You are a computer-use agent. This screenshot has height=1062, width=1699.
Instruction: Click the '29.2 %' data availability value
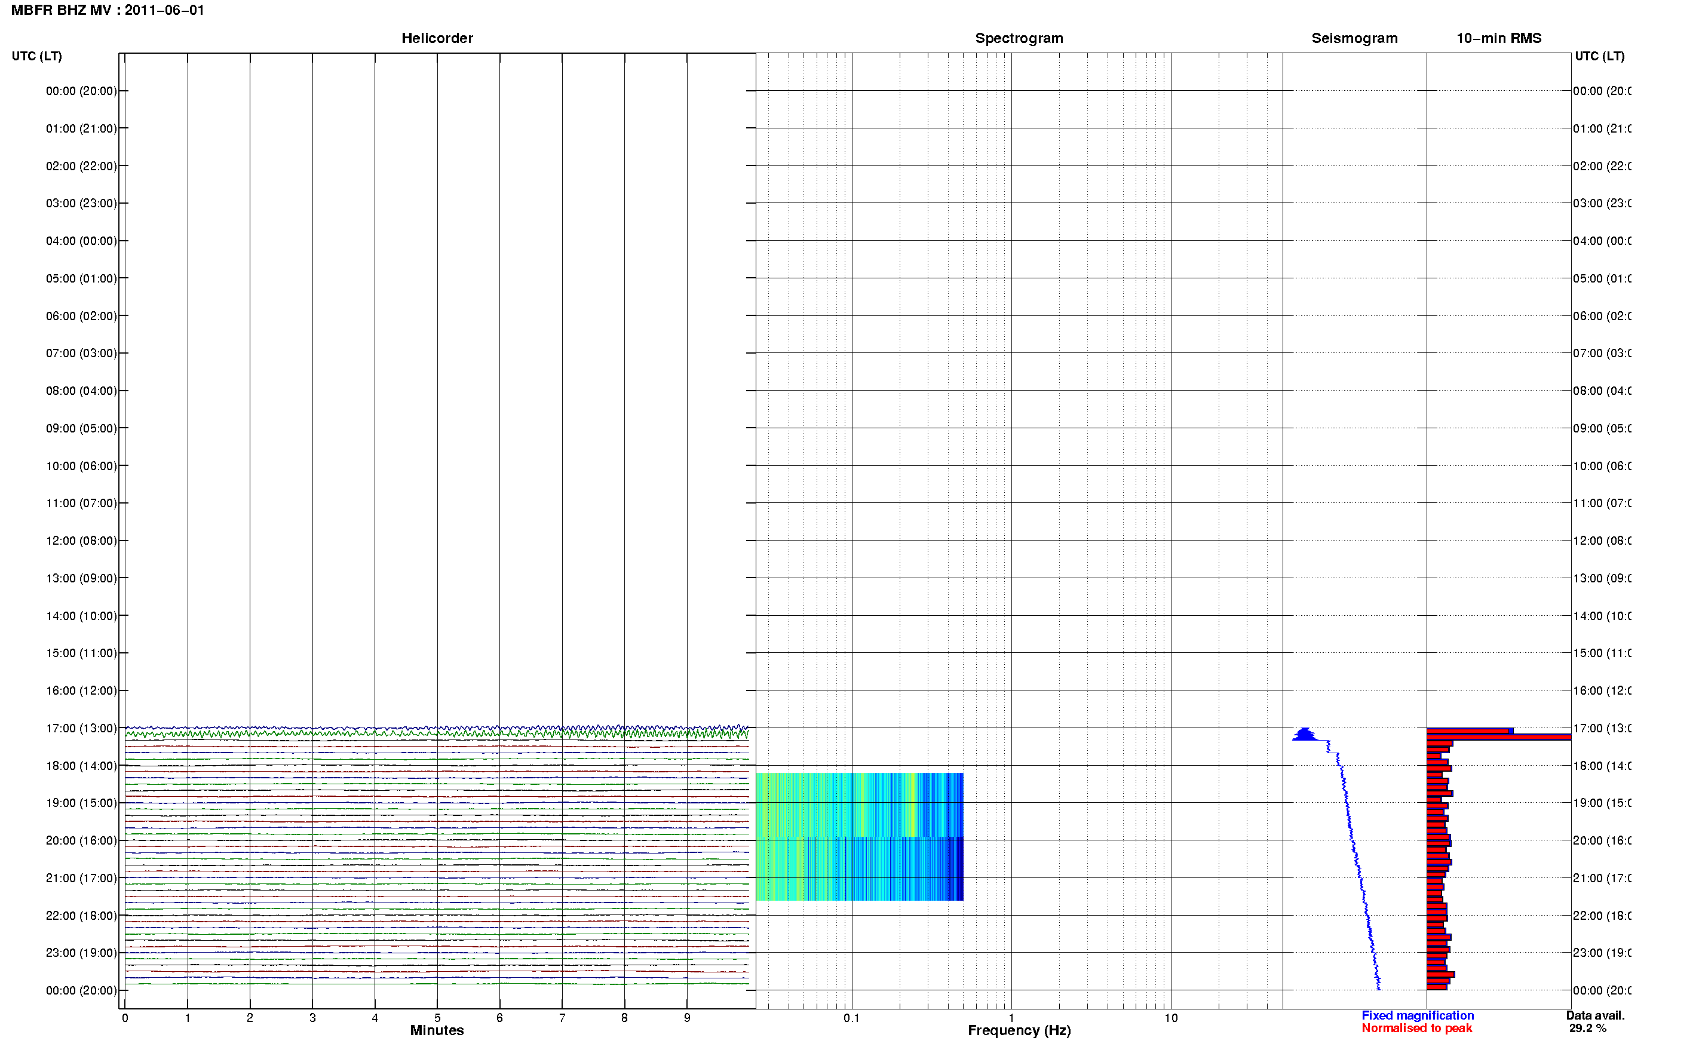1587,1029
